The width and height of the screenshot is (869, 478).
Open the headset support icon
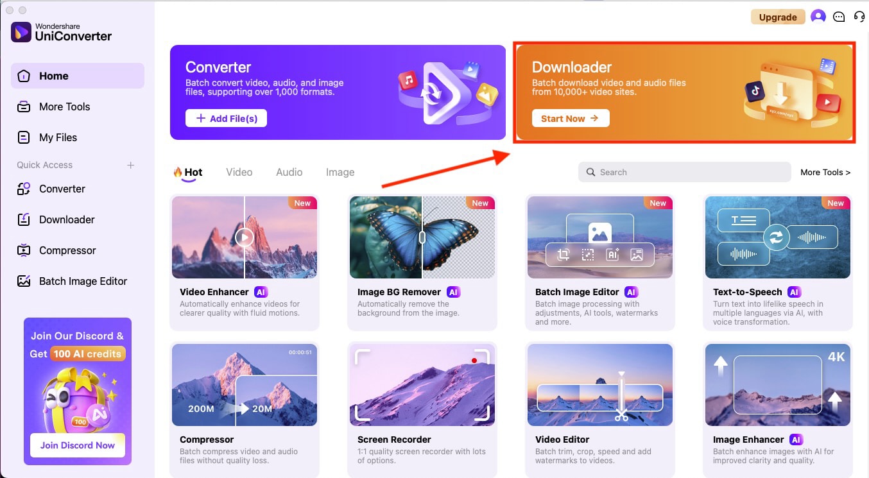(x=860, y=17)
